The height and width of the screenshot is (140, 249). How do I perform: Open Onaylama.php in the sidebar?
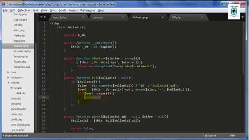point(22,51)
